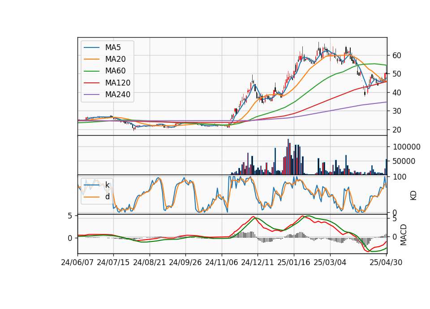430x309 pixels.
Task: Click the 24/07/15 date label
Action: [113, 263]
